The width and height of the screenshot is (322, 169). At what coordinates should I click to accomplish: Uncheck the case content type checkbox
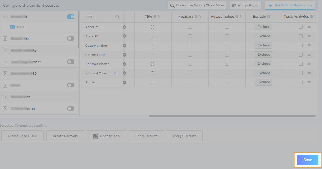coord(12,27)
